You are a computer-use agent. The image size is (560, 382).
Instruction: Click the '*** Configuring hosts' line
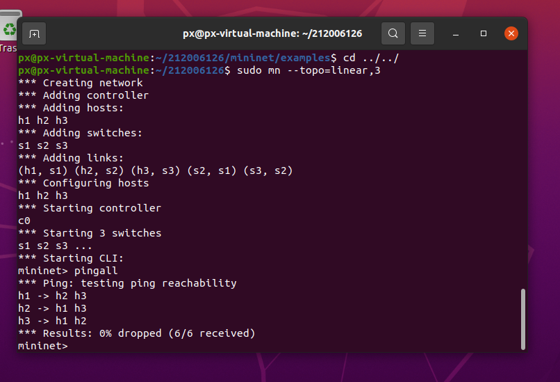pos(83,183)
